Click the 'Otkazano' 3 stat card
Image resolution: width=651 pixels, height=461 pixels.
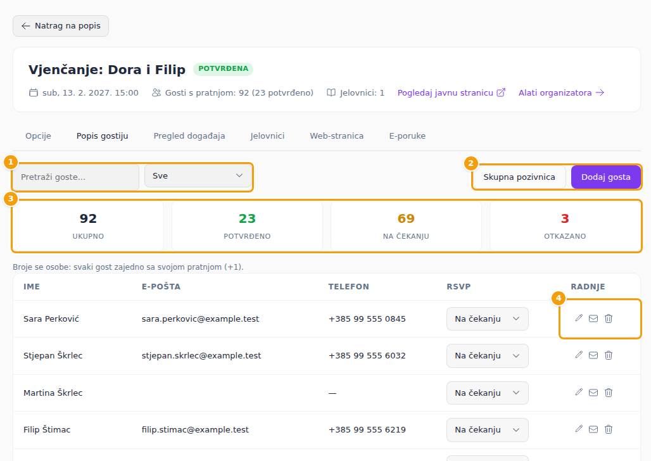(x=565, y=226)
